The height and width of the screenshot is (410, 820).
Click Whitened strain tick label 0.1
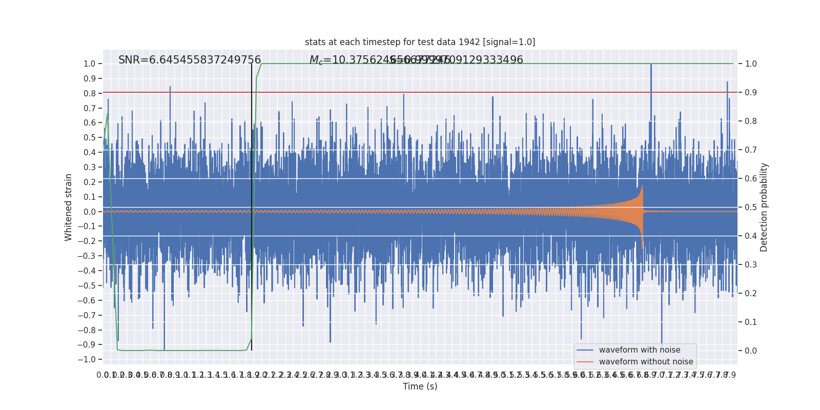[90, 197]
